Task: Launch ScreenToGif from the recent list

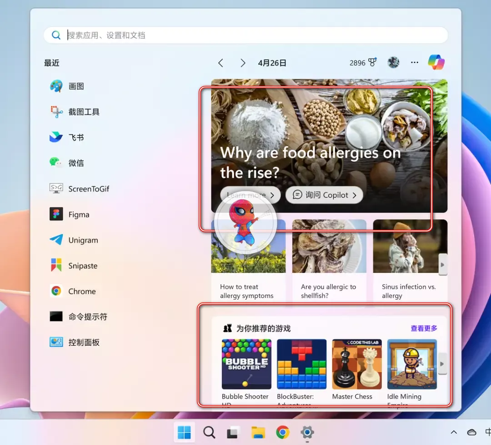Action: pos(56,188)
